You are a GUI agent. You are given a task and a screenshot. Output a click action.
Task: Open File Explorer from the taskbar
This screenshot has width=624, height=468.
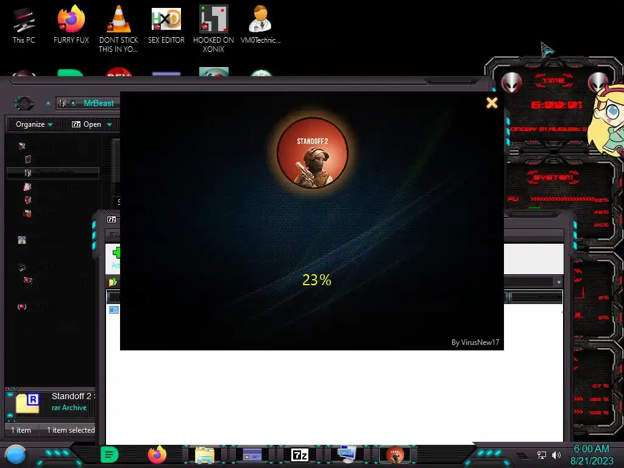pos(205,455)
